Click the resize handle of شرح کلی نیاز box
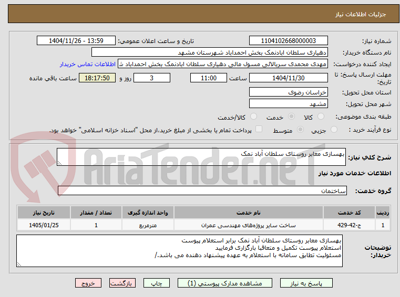This screenshot has height=297, width=400. tap(59, 163)
